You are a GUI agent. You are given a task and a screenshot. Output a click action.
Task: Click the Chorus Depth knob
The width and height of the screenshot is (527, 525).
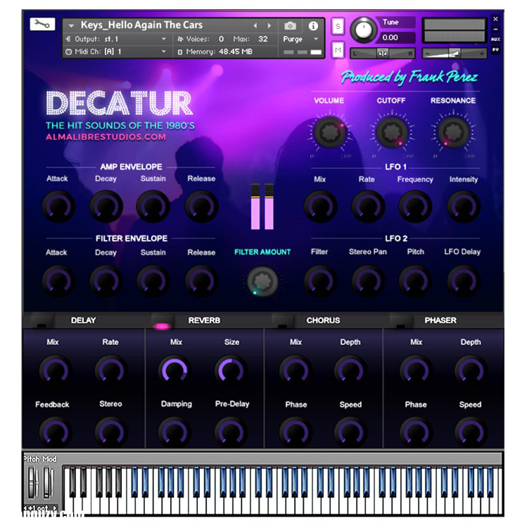click(350, 370)
